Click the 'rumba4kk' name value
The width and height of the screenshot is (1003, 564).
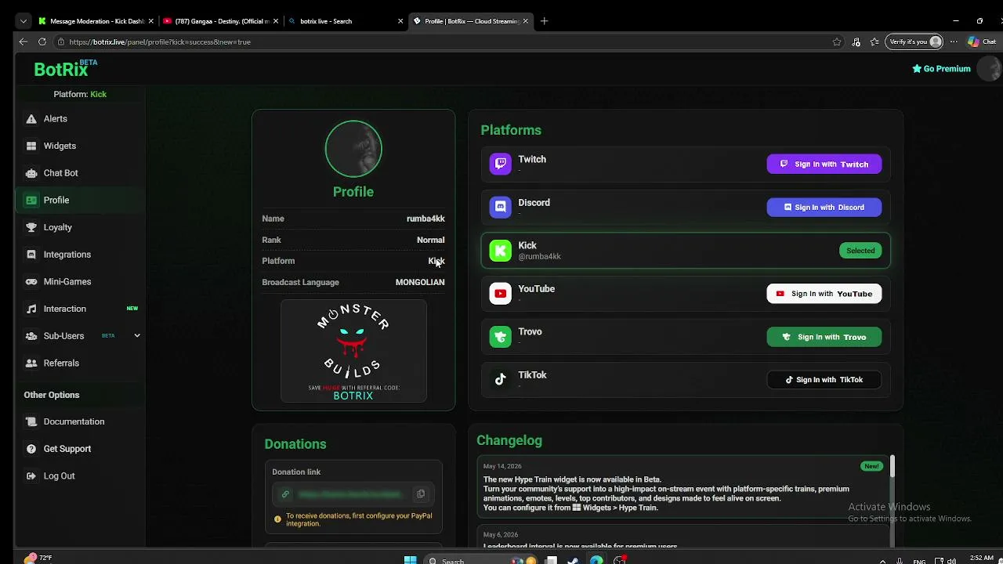pyautogui.click(x=425, y=219)
